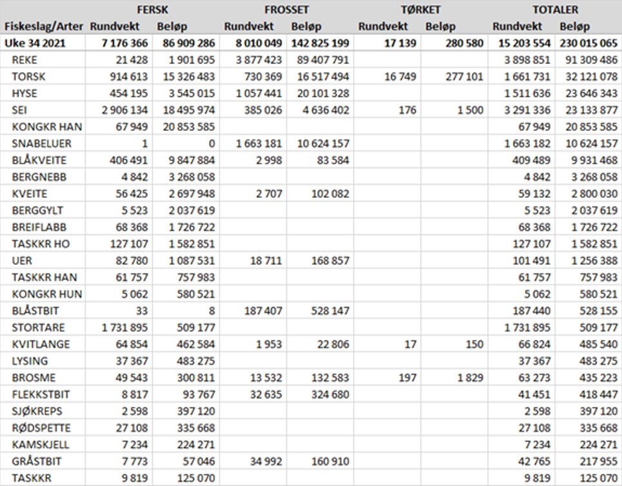Select the TORSK row label
Image resolution: width=622 pixels, height=486 pixels.
[28, 77]
